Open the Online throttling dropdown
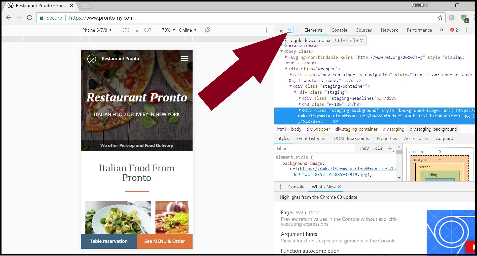This screenshot has height=256, width=477. (x=188, y=30)
